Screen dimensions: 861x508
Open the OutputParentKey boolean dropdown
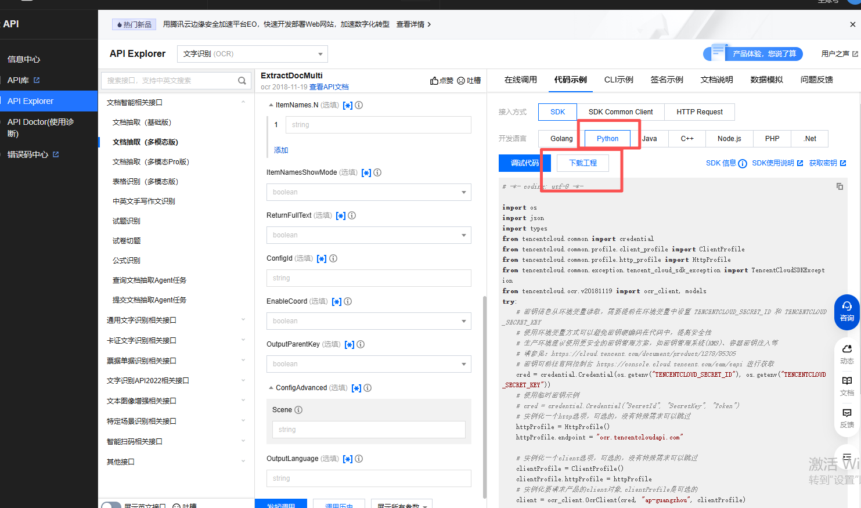coord(369,364)
